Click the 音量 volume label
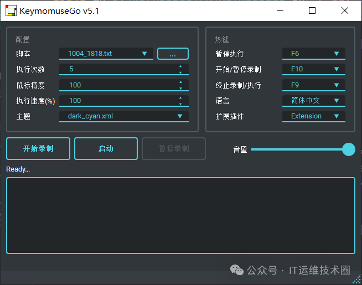This screenshot has width=362, height=285. (240, 149)
